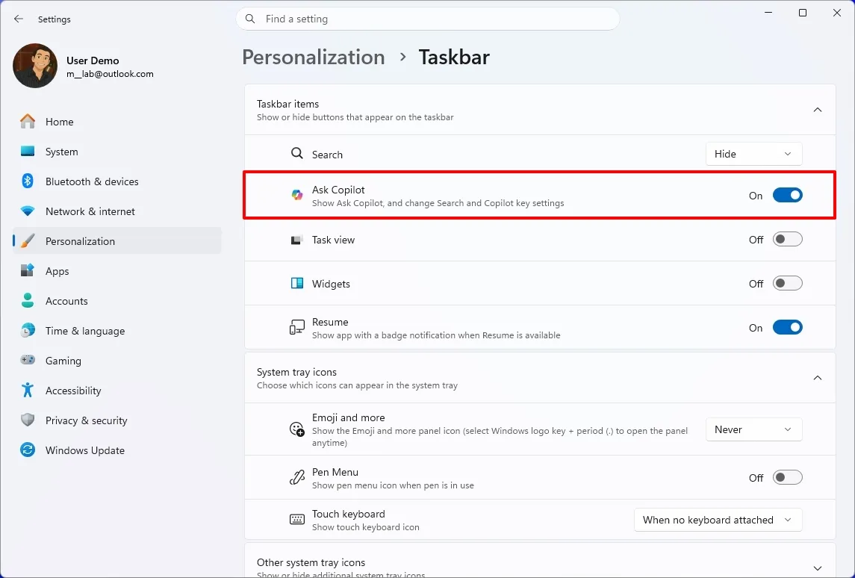Switch on the Widgets toggle
This screenshot has height=578, width=855.
pos(787,284)
